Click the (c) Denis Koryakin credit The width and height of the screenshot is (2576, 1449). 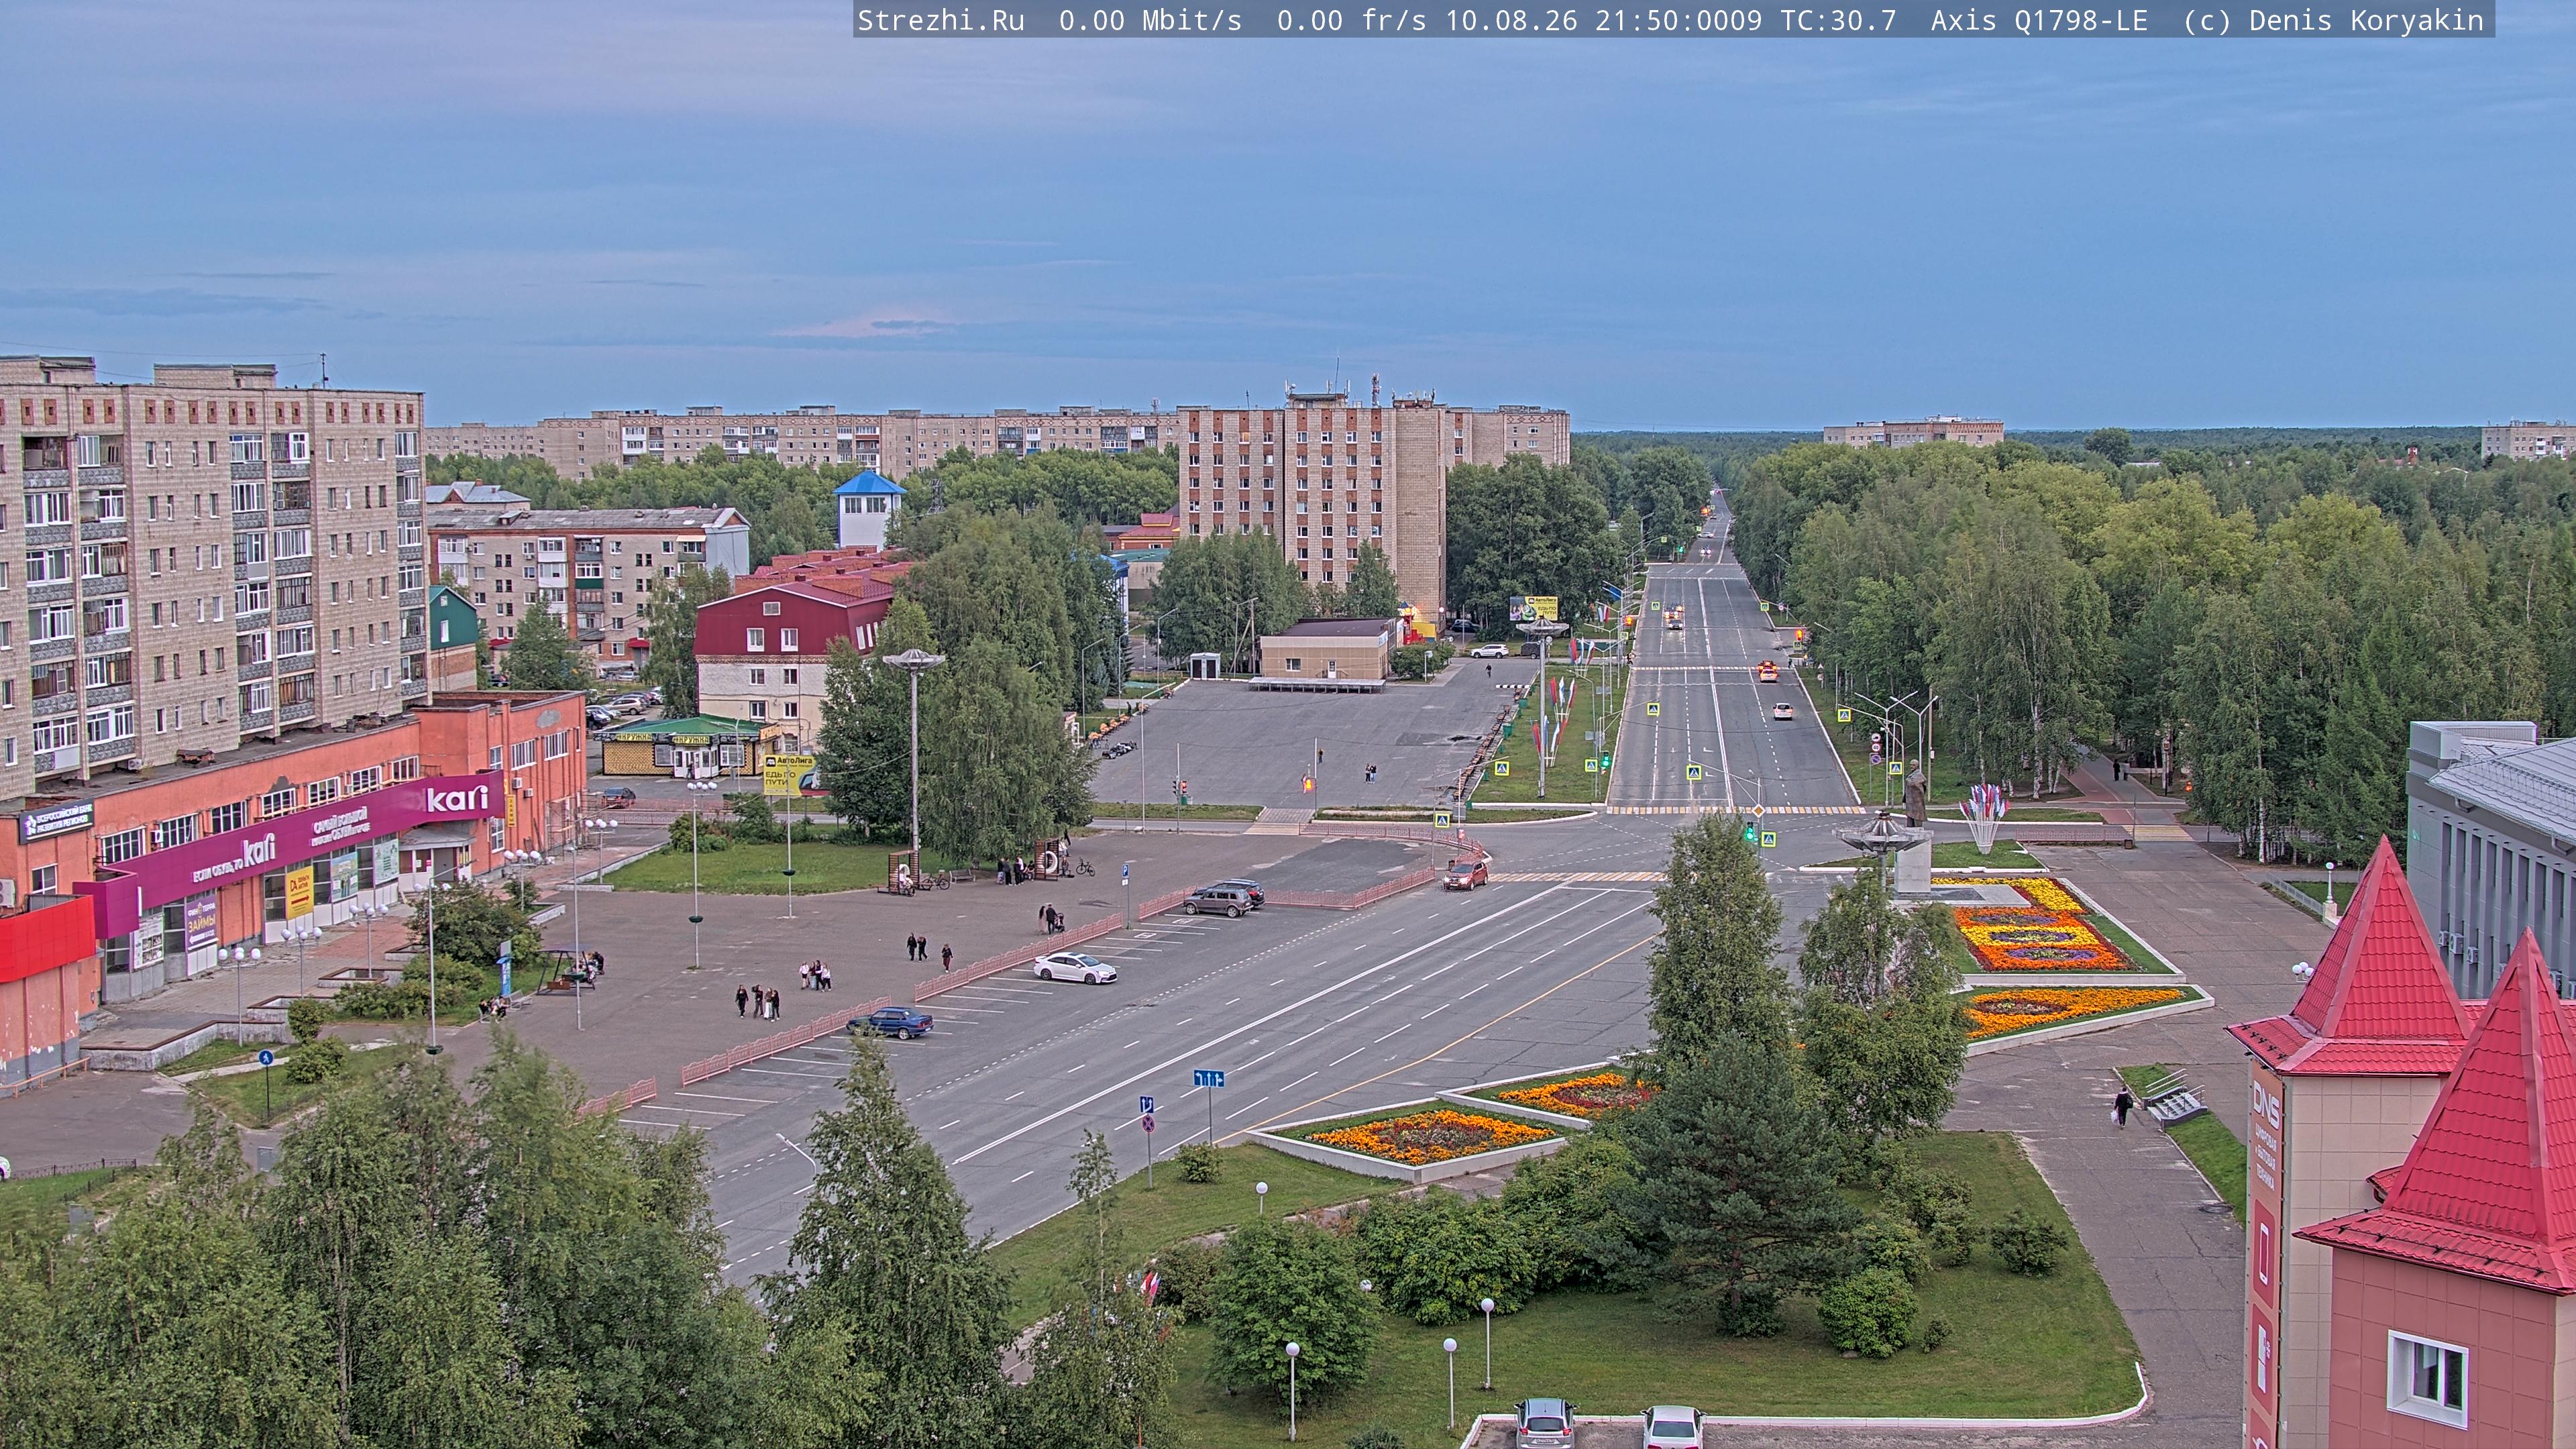coord(2334,20)
